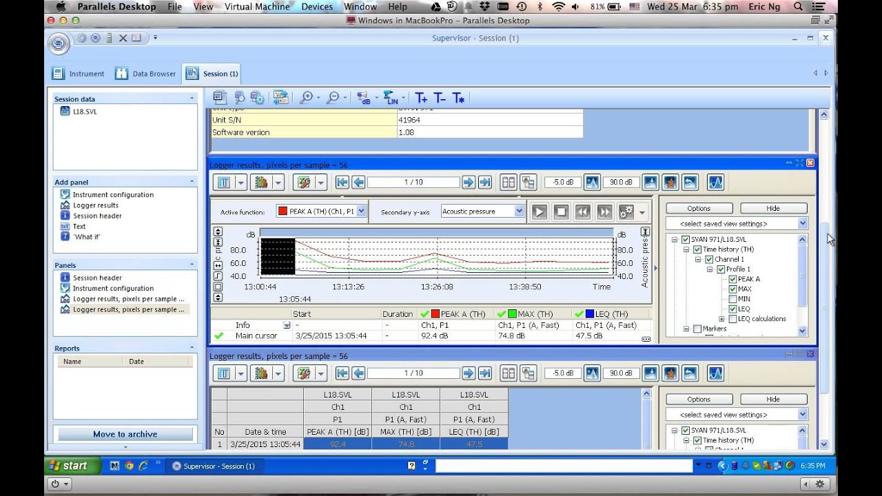Go to previous page in chart panel
882x496 pixels.
tap(358, 182)
